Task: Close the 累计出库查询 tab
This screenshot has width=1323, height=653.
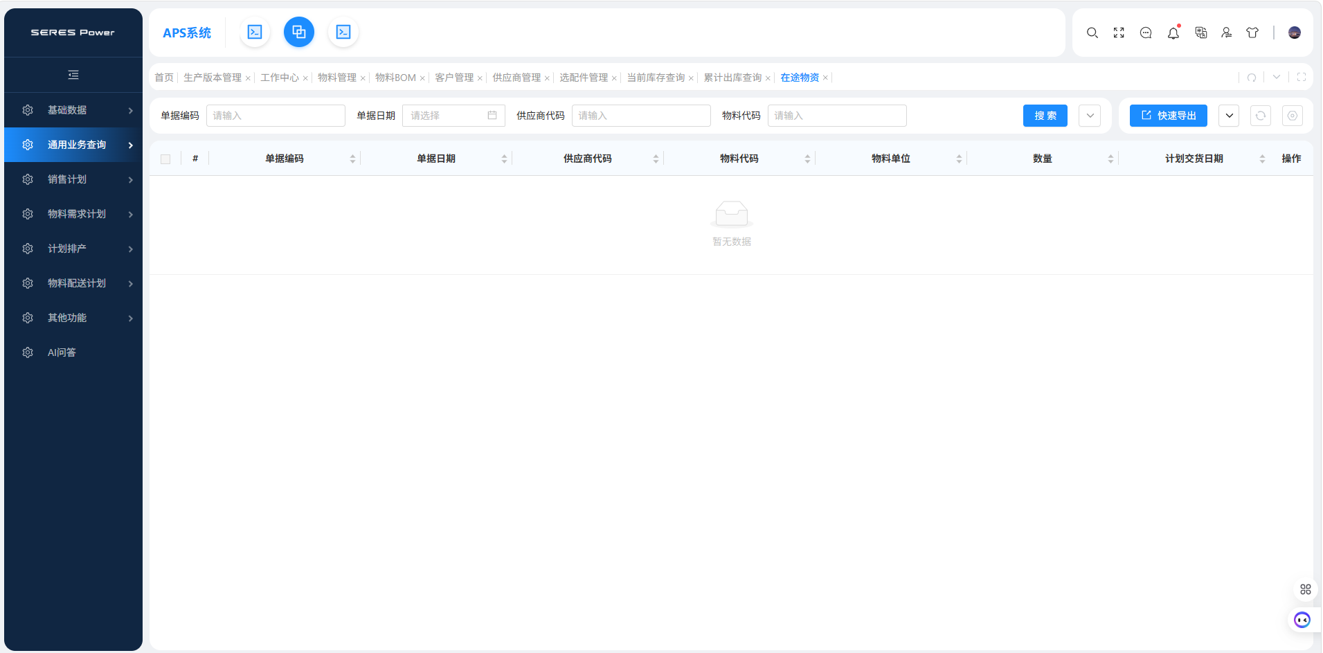Action: [768, 78]
